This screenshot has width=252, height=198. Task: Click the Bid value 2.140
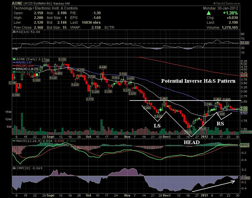coord(62,23)
